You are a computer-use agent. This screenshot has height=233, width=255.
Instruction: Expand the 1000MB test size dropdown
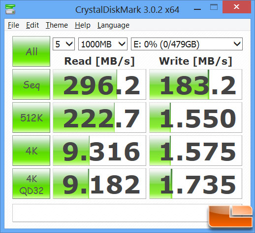point(103,44)
